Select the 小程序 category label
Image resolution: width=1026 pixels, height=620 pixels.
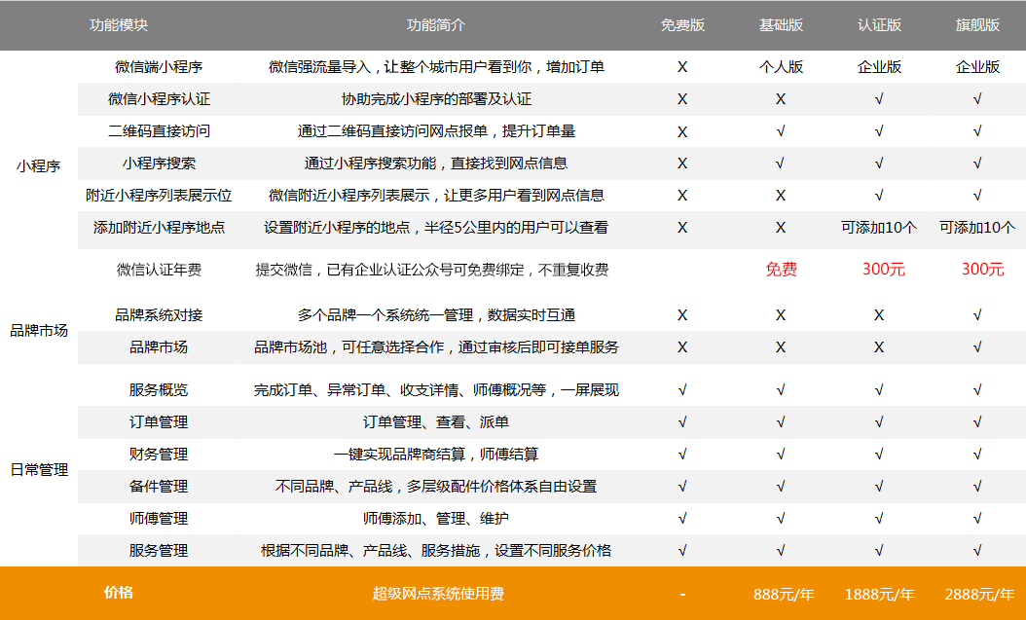(x=39, y=165)
